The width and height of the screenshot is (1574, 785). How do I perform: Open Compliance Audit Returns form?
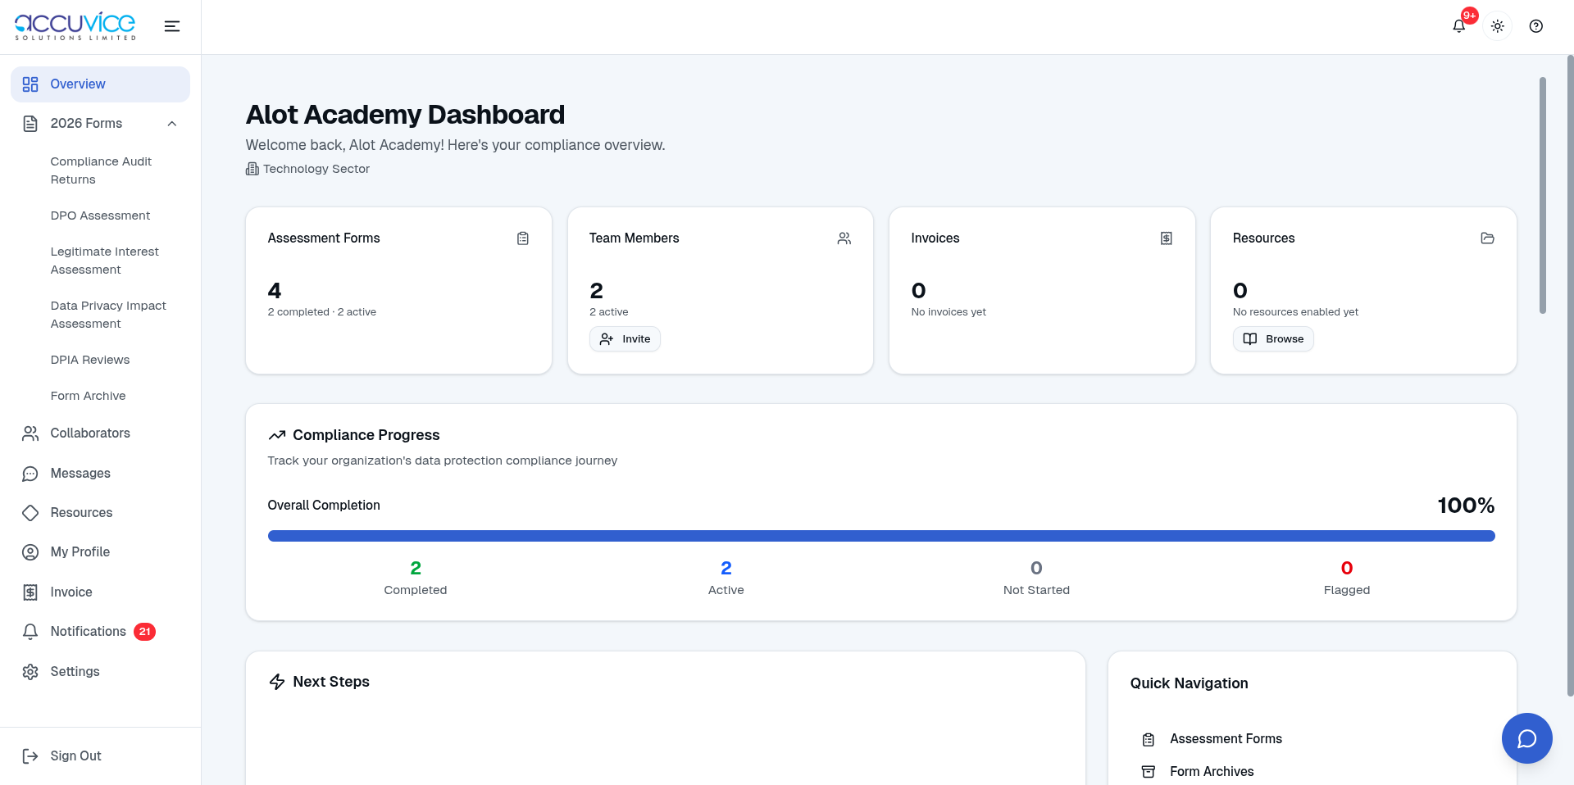point(101,170)
